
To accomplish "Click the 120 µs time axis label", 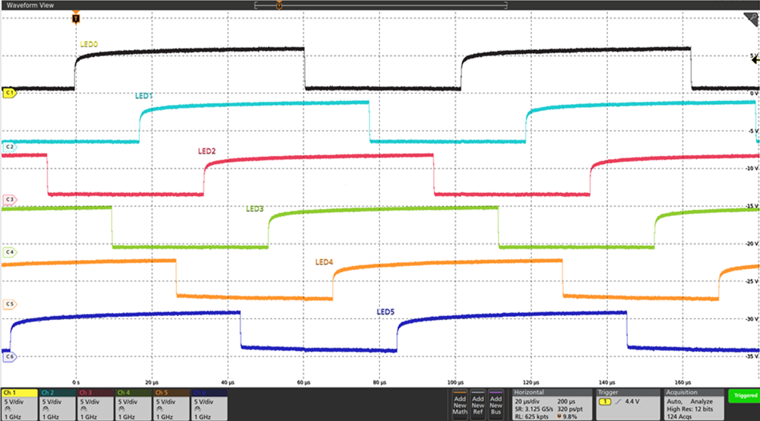I will click(531, 383).
